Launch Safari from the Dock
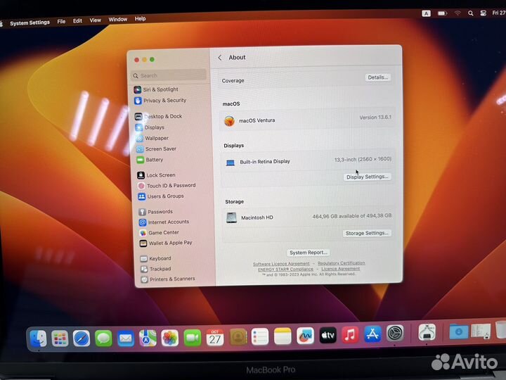The height and width of the screenshot is (380, 506). pyautogui.click(x=82, y=338)
